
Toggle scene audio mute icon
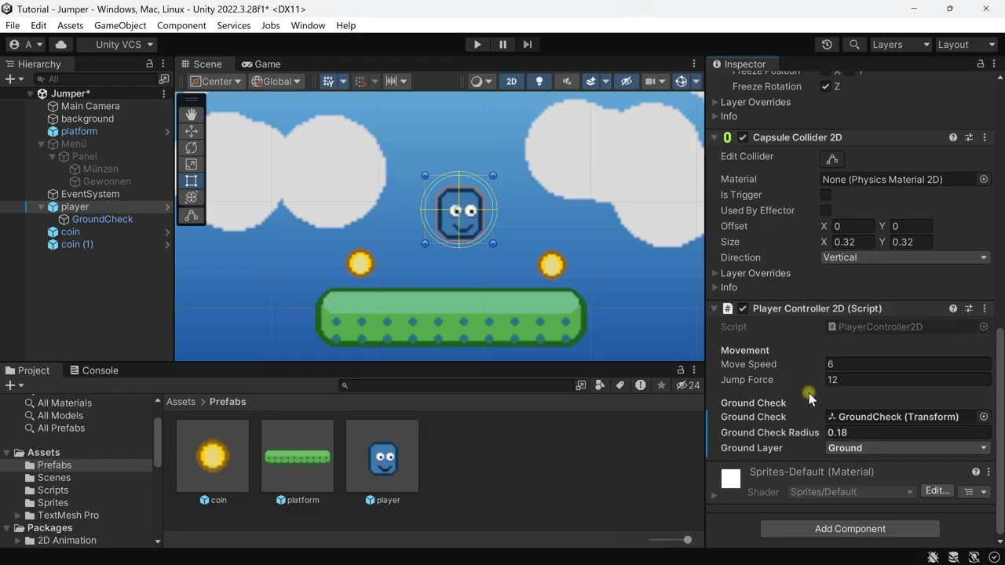[566, 82]
